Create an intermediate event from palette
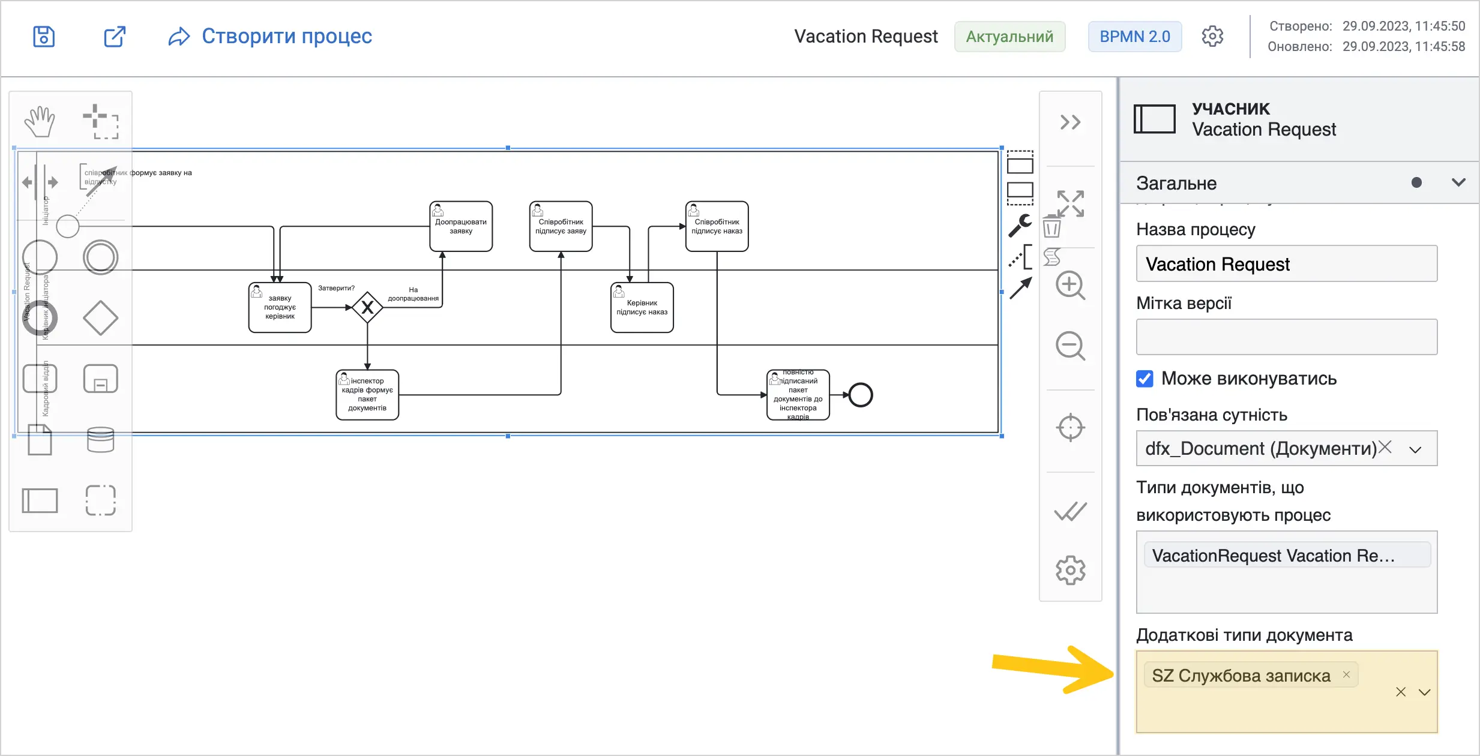 100,257
